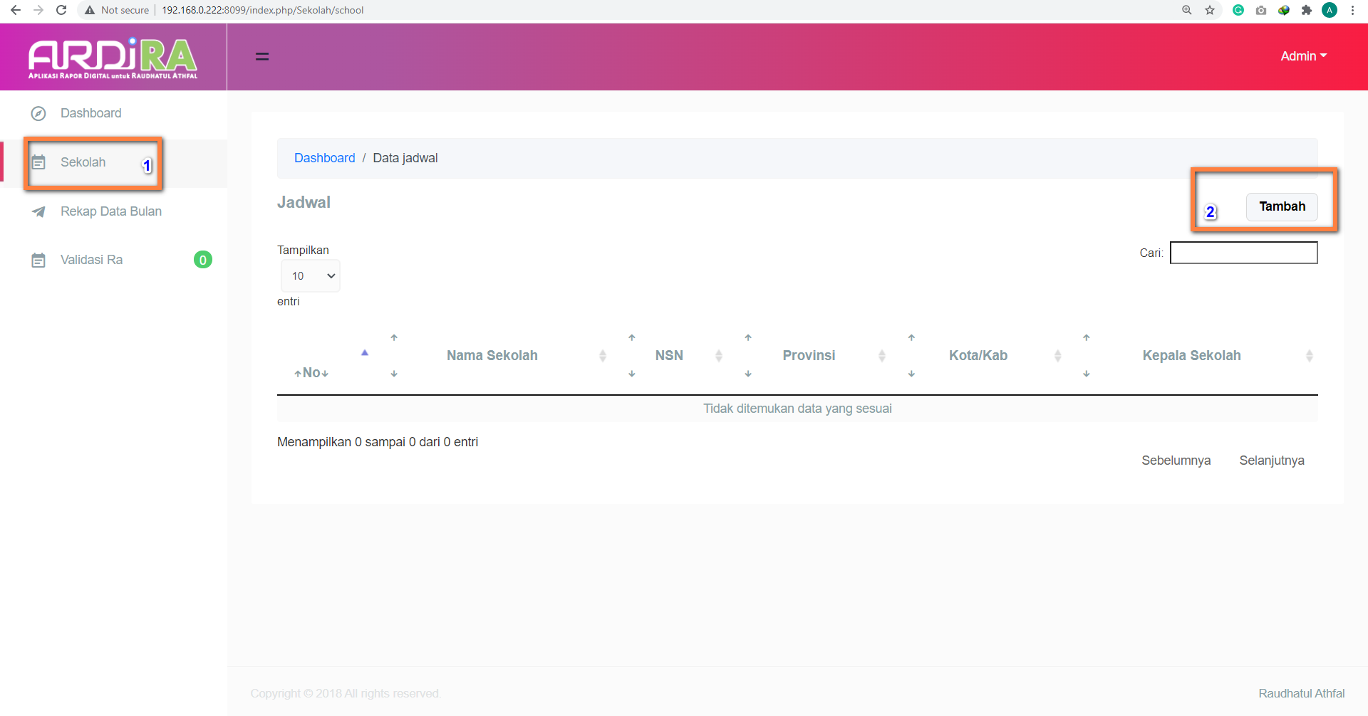
Task: Click the ARDIRA logo
Action: [113, 57]
